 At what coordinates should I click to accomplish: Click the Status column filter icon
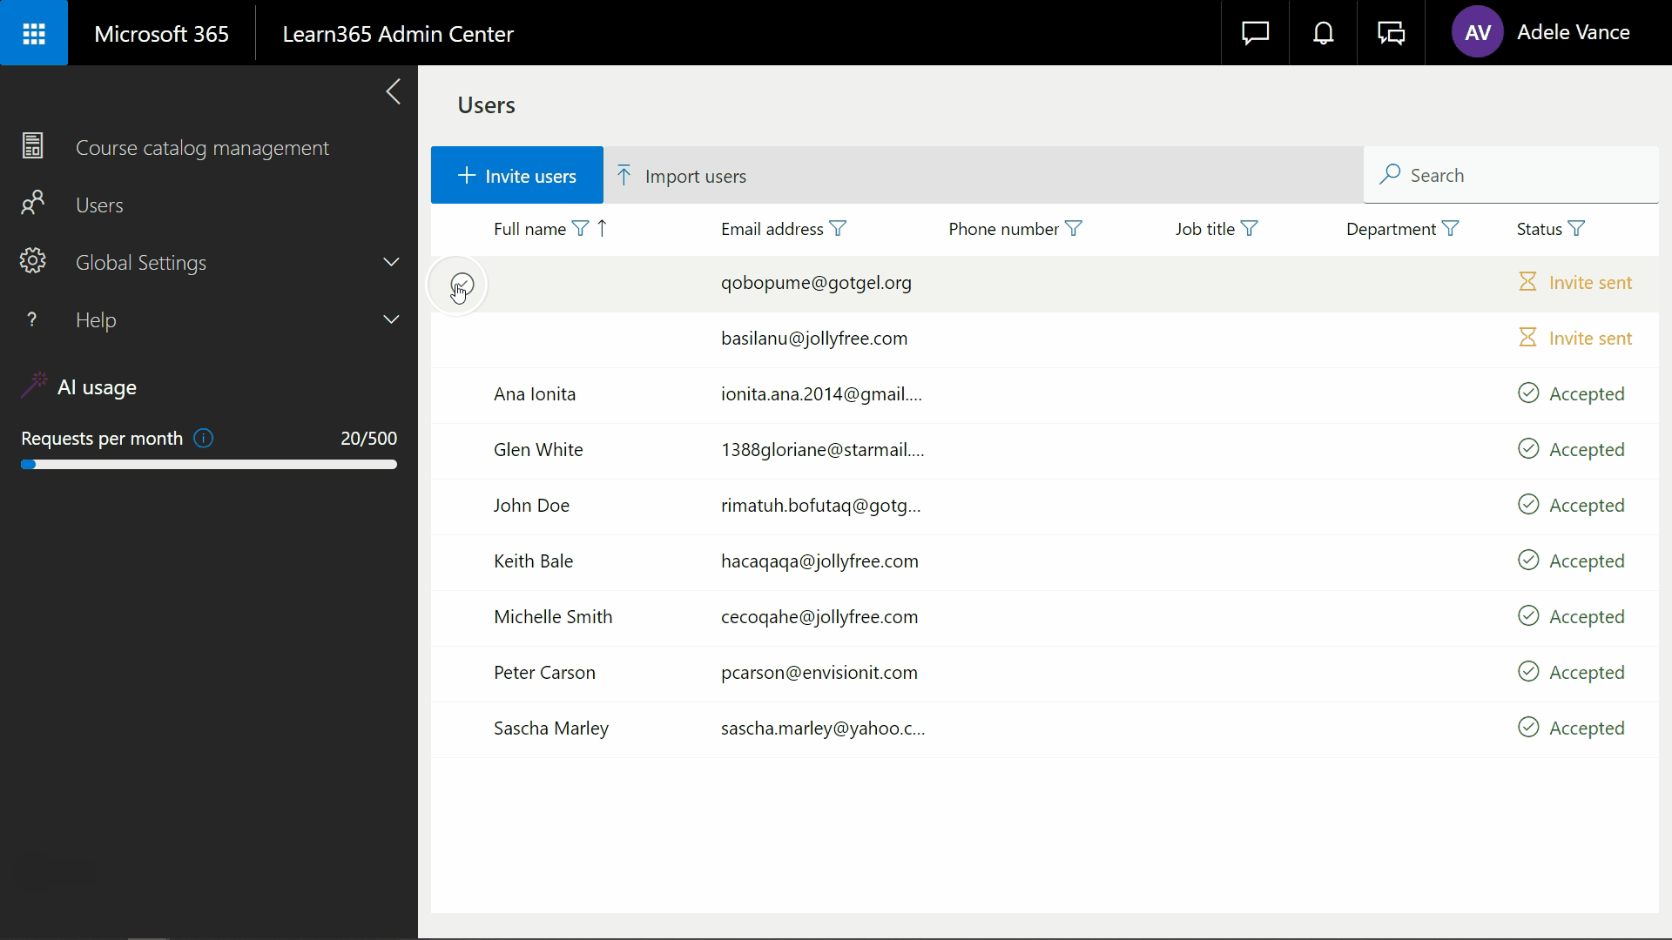[1576, 229]
